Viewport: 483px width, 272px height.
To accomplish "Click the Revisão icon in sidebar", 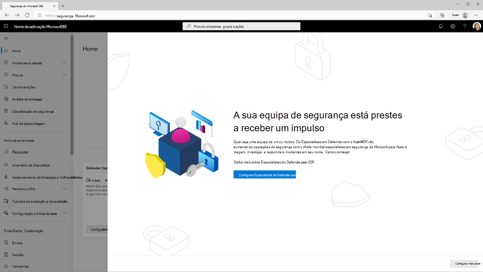I will tap(6, 255).
